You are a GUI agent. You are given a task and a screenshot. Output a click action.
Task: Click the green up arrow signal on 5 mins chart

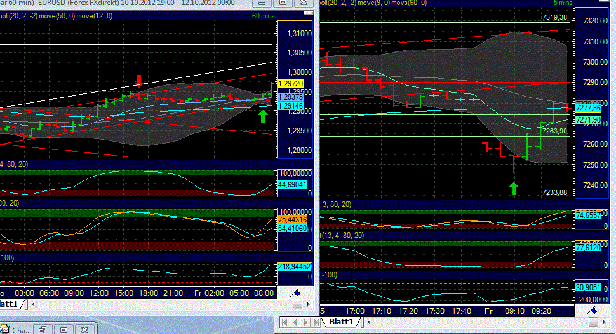(514, 188)
